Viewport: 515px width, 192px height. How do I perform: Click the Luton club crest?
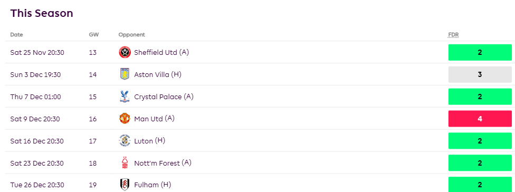click(125, 141)
